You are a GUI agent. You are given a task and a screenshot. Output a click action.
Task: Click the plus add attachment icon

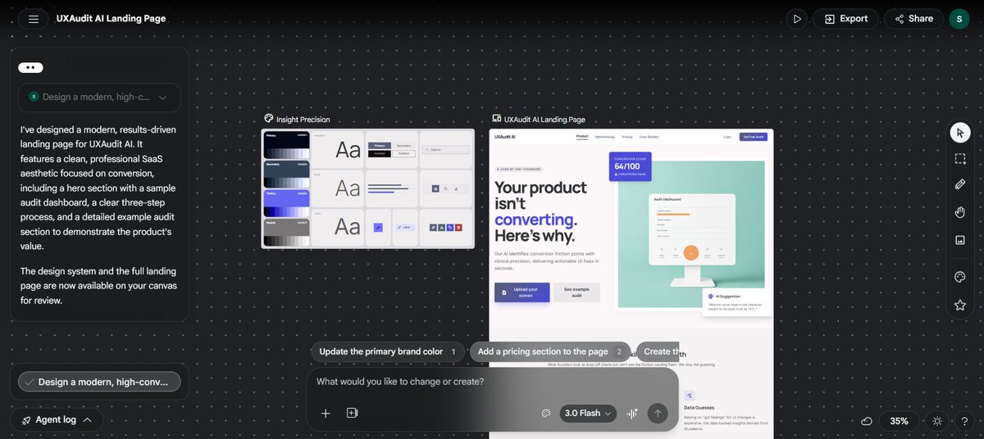pyautogui.click(x=326, y=414)
